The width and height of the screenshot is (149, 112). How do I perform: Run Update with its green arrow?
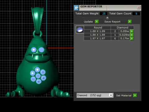tap(97, 21)
